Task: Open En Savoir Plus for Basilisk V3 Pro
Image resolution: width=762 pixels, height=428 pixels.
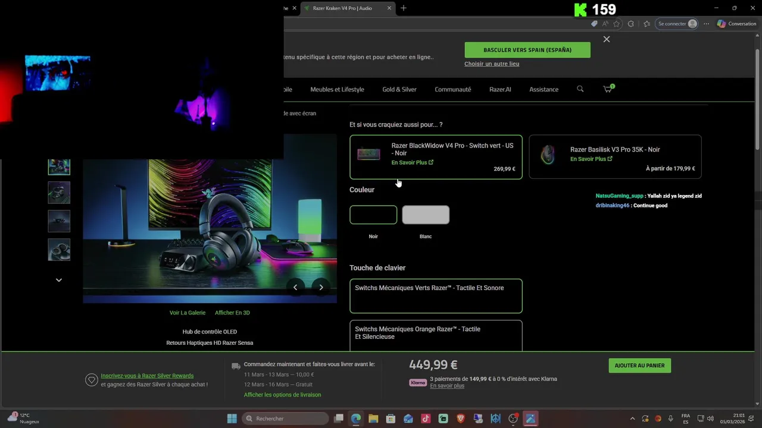Action: 591,159
